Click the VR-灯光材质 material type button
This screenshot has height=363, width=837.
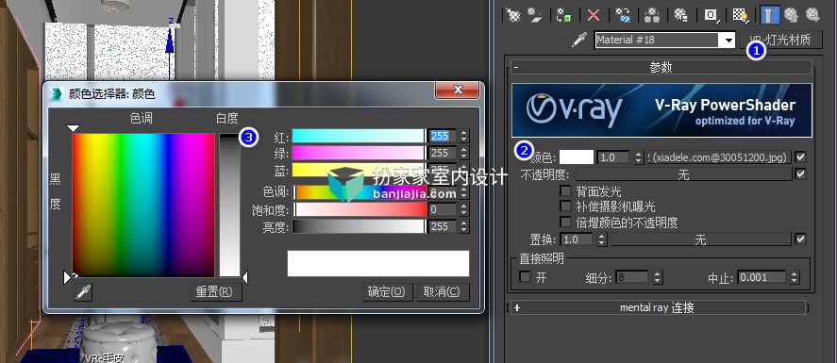coord(780,40)
